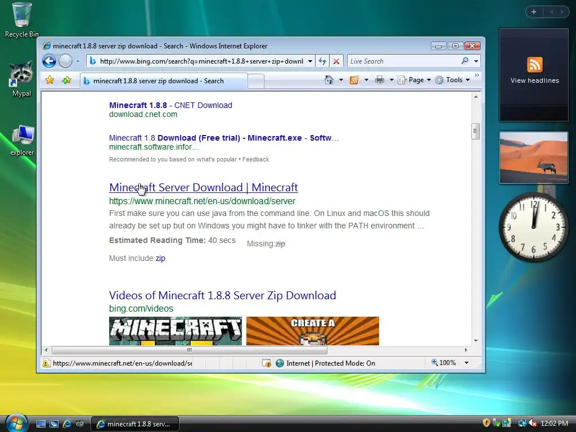Select minecraft 1.8.8 serv... taskbar button
The width and height of the screenshot is (576, 432).
pyautogui.click(x=135, y=424)
